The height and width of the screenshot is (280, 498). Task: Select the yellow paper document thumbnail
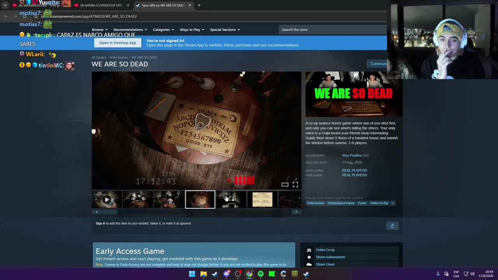262,199
